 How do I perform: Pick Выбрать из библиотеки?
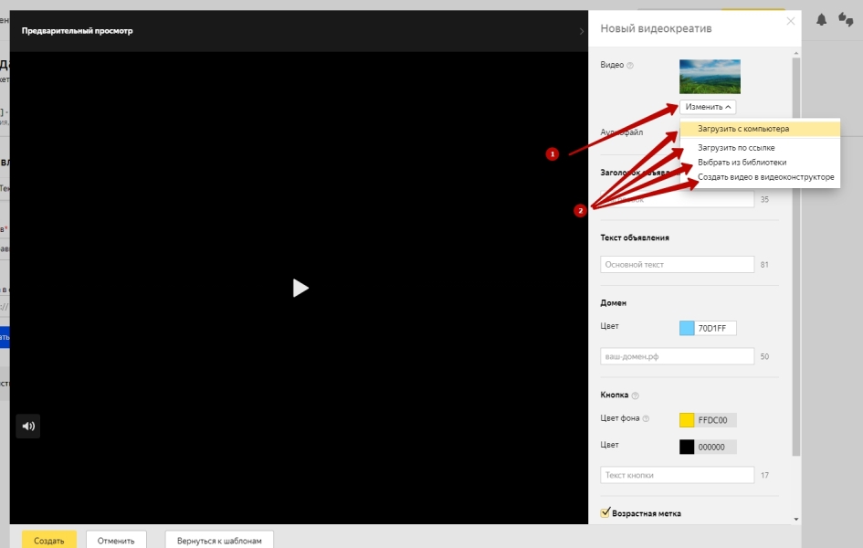click(742, 162)
